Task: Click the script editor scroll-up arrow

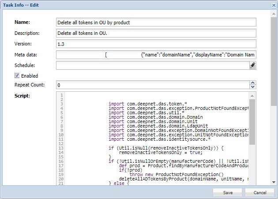Action: [x=252, y=95]
